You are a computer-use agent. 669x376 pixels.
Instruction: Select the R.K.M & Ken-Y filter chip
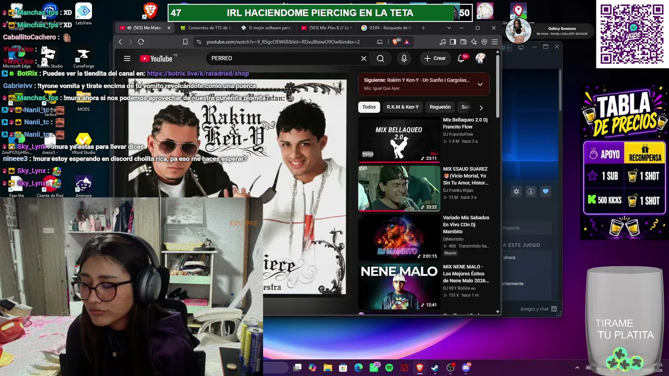tap(402, 107)
